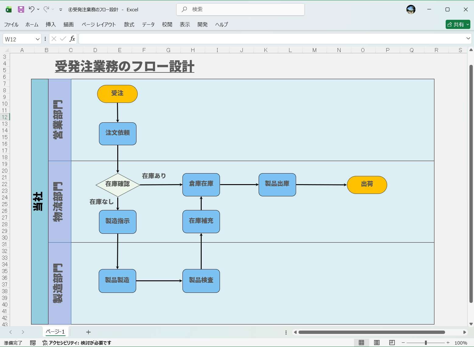This screenshot has width=474, height=347.
Task: Open the Search box at top
Action: tap(240, 9)
